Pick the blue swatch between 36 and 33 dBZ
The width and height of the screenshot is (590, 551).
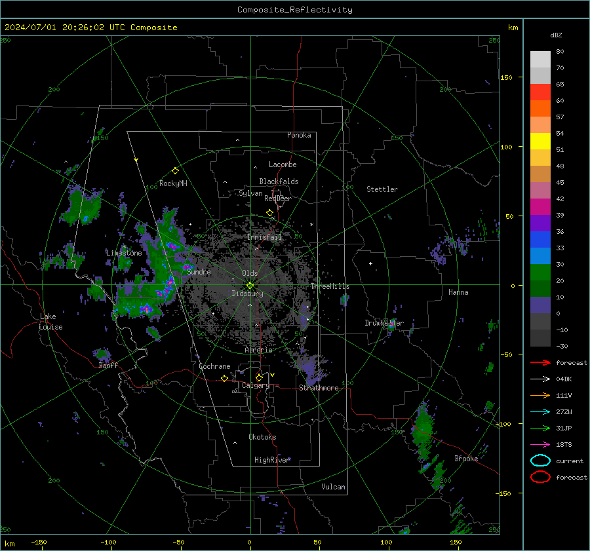pos(540,240)
